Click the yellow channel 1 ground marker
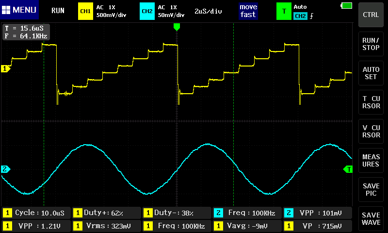 pos(6,69)
